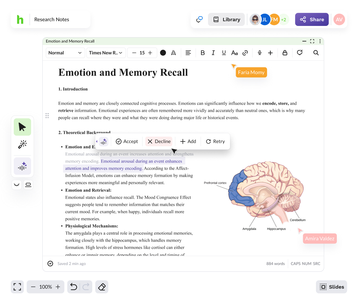Image resolution: width=358 pixels, height=304 pixels.
Task: Accept the AI suggestion
Action: 127,141
